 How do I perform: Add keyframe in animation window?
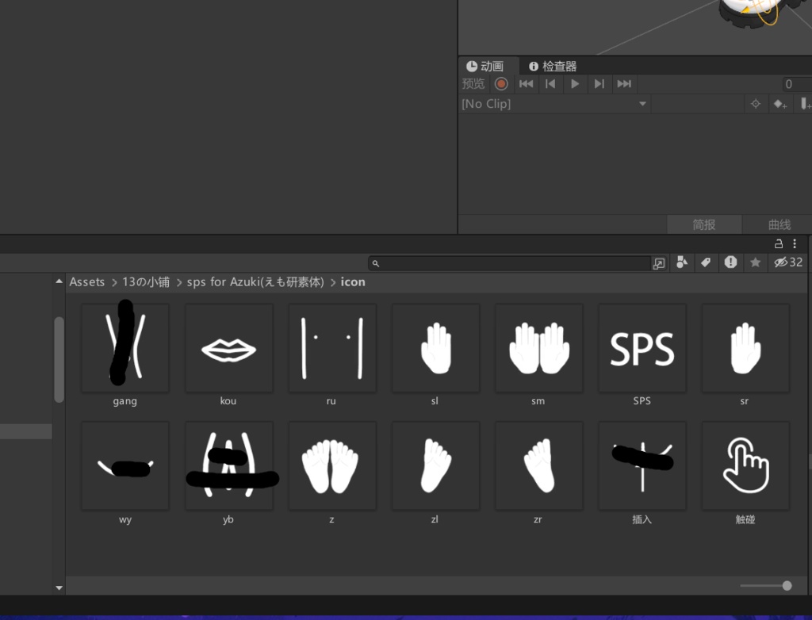tap(780, 104)
